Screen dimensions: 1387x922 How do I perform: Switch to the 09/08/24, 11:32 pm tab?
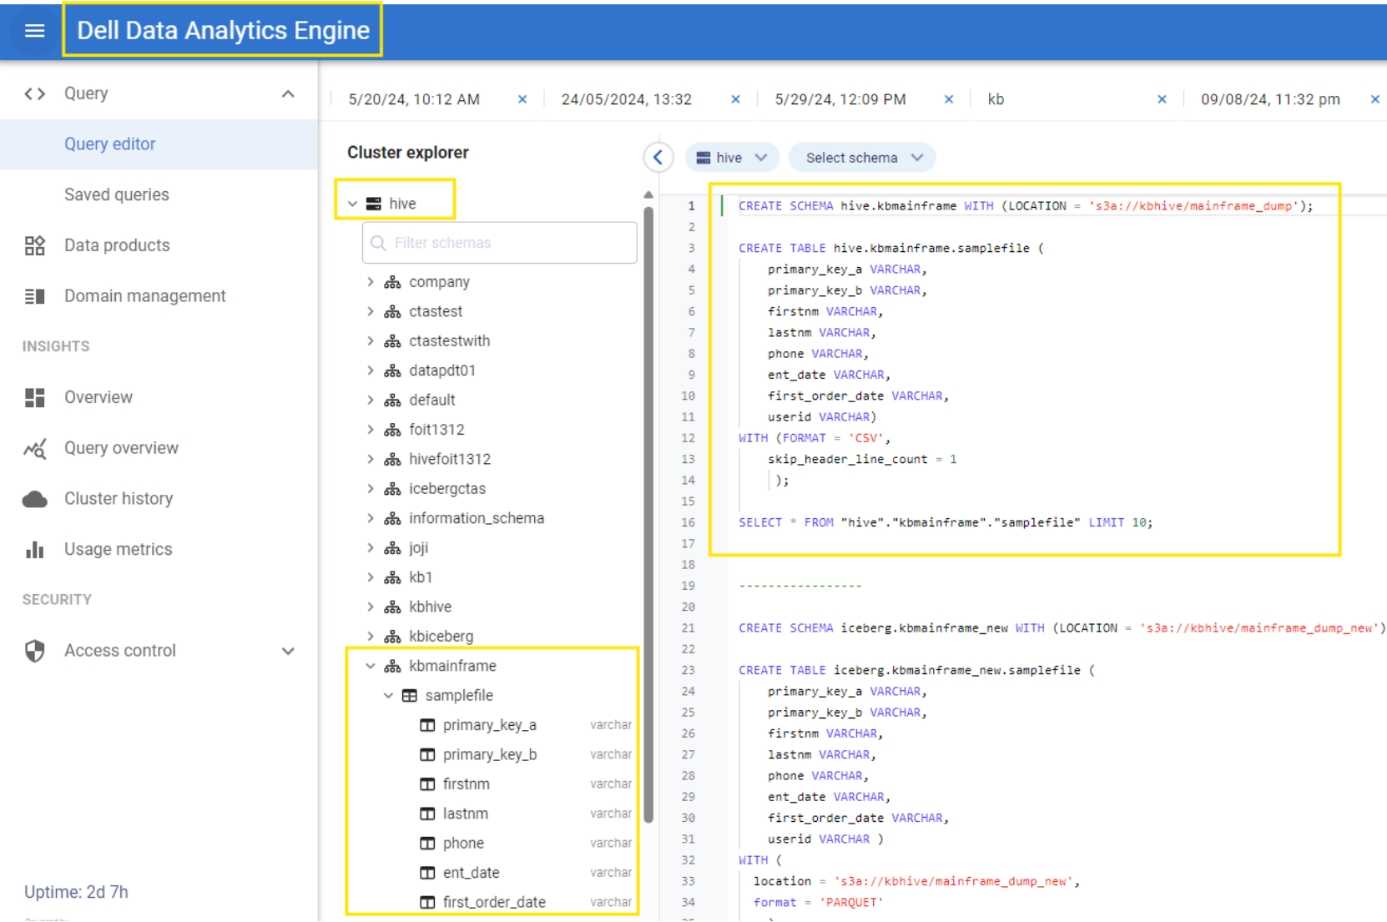(1270, 99)
